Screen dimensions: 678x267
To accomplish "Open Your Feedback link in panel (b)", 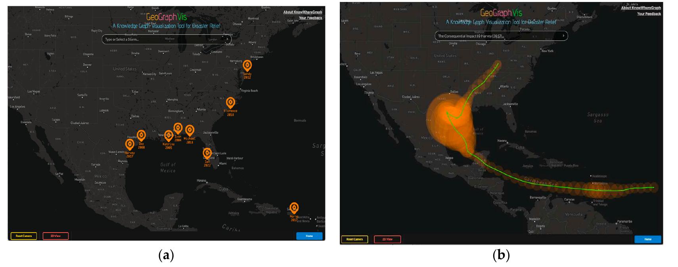I will (649, 14).
